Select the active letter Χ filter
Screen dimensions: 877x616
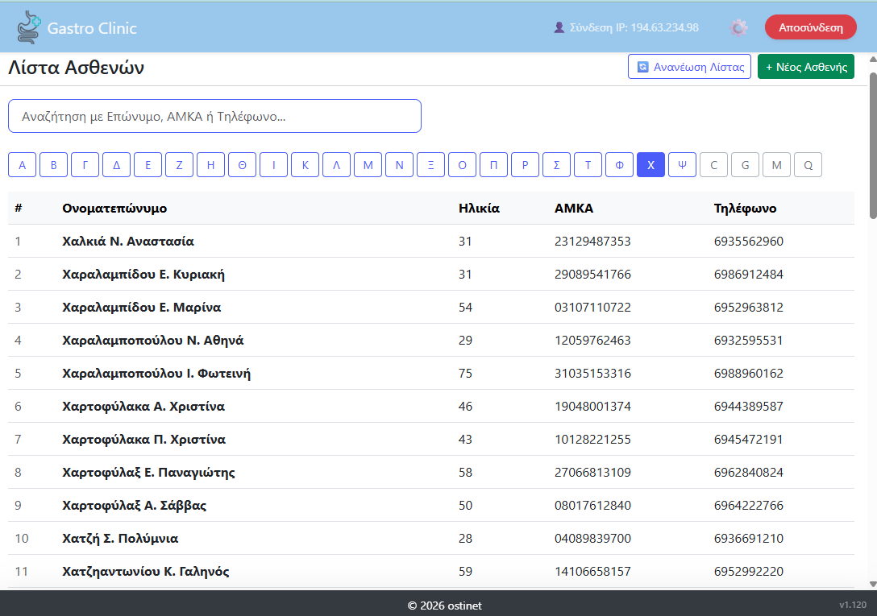[650, 165]
